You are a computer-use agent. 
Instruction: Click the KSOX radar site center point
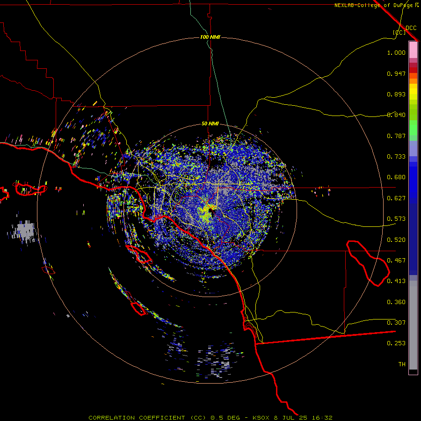pyautogui.click(x=210, y=210)
